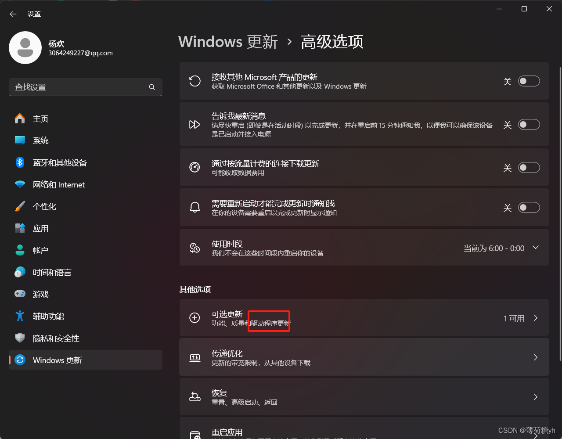562x439 pixels.
Task: Click the 查找设置 search box
Action: [x=86, y=87]
